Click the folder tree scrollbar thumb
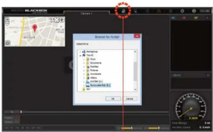The height and width of the screenshot is (132, 213). [x=135, y=71]
